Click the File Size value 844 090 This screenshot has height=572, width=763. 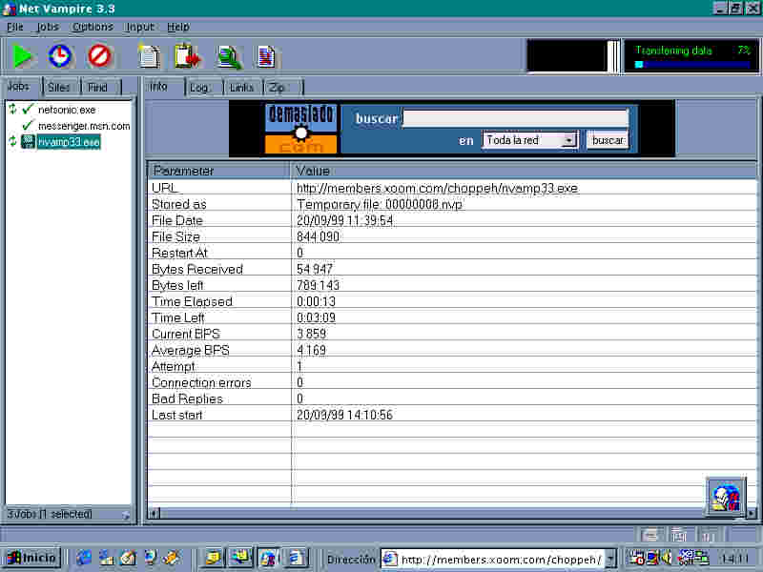(318, 236)
